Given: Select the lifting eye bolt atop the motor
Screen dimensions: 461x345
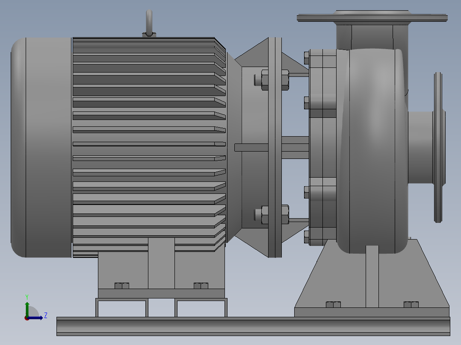Looking at the screenshot, I should [x=149, y=23].
